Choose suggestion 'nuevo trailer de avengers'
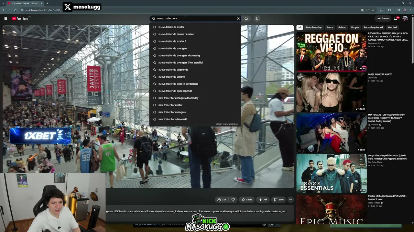The image size is (414, 232). point(195,48)
